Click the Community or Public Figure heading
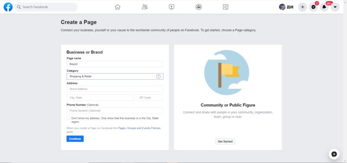The width and height of the screenshot is (347, 163). pyautogui.click(x=228, y=105)
